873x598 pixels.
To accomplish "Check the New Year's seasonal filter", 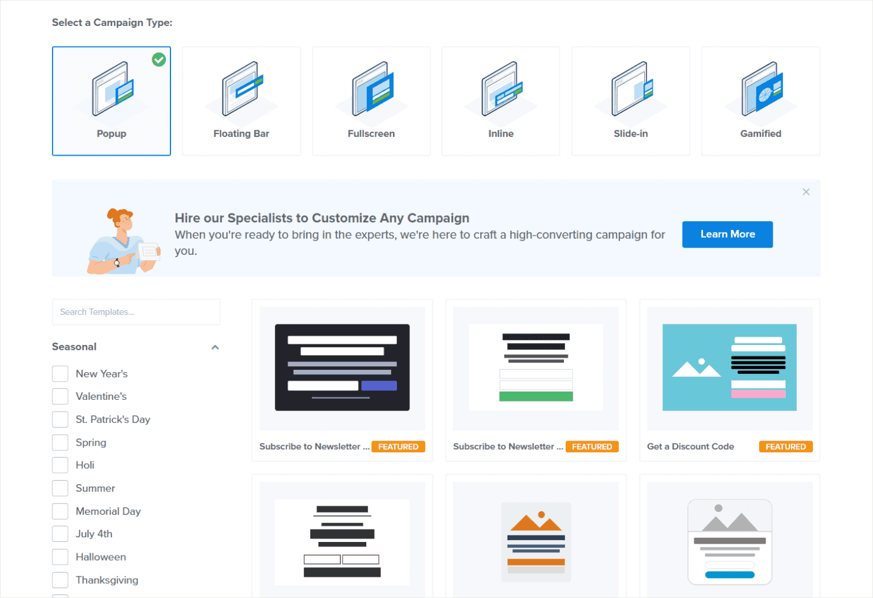I will (60, 373).
